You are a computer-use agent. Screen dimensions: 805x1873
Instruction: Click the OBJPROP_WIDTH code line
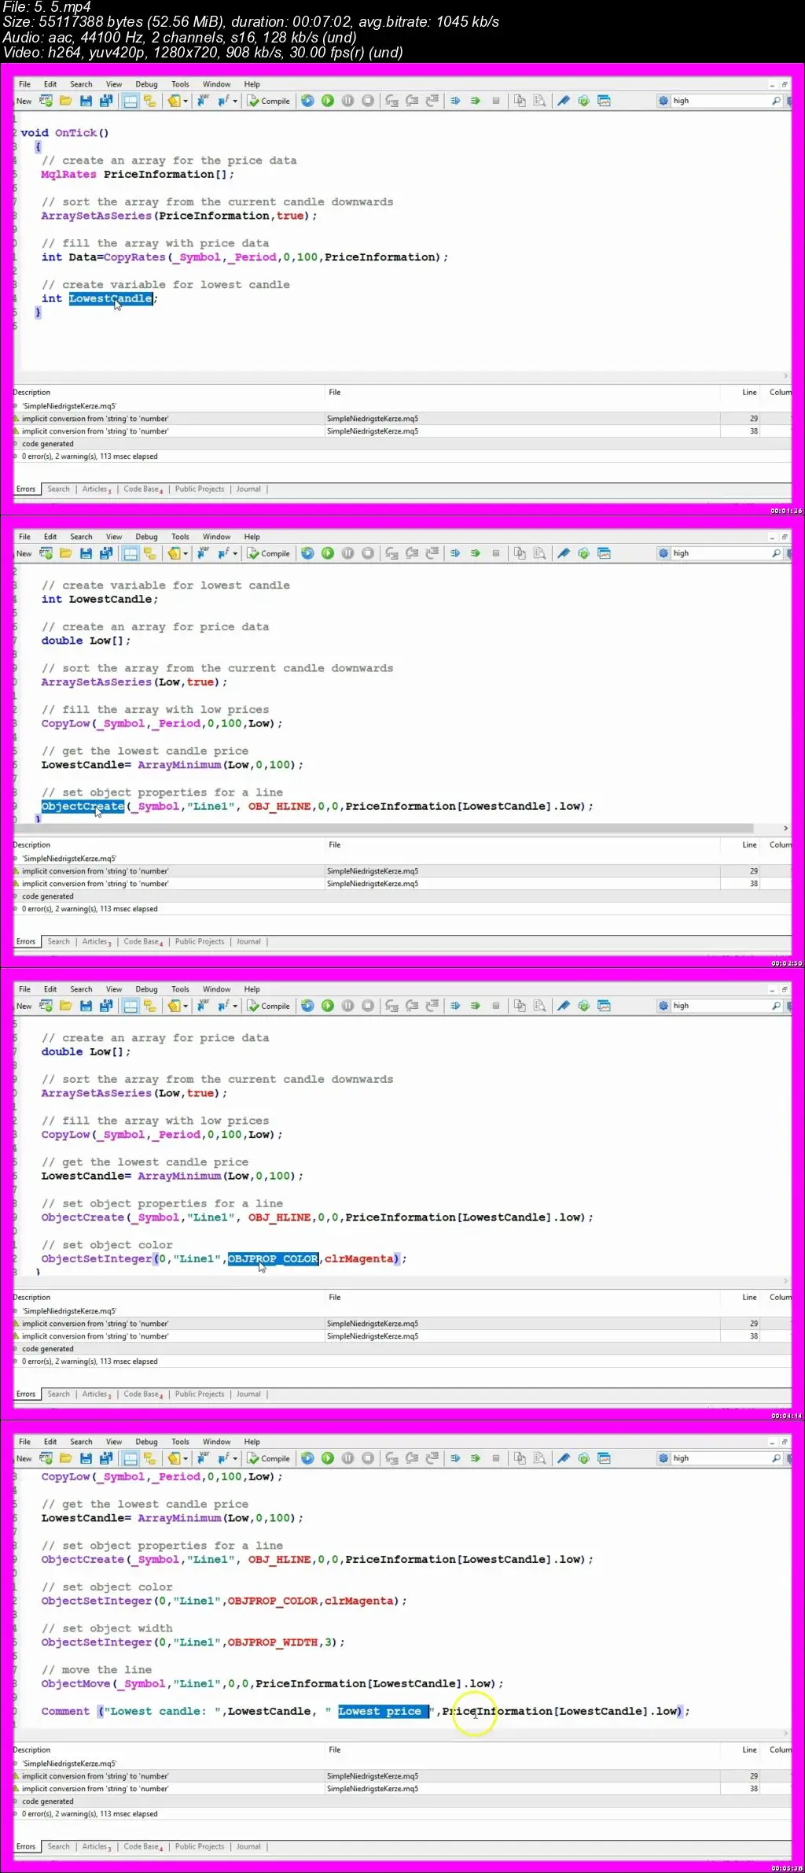click(193, 1642)
